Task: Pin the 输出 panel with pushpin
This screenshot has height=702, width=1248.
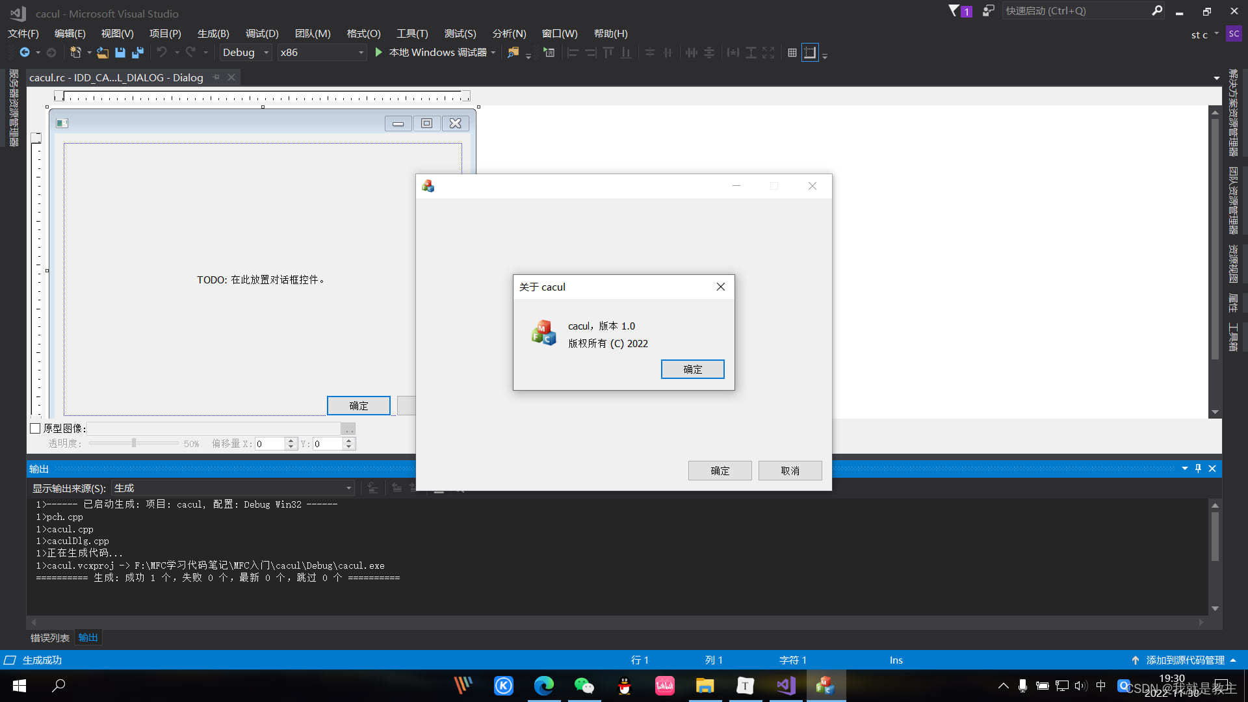Action: pyautogui.click(x=1198, y=469)
